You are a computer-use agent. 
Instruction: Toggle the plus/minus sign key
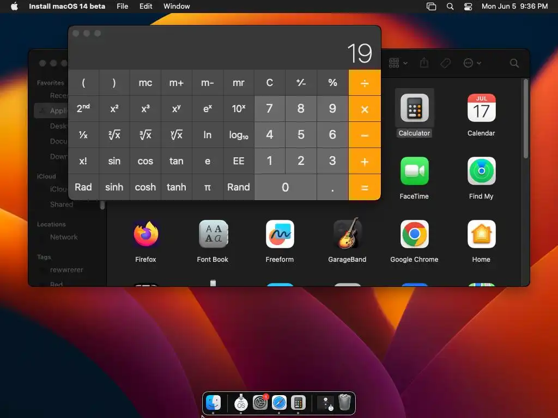tap(301, 83)
